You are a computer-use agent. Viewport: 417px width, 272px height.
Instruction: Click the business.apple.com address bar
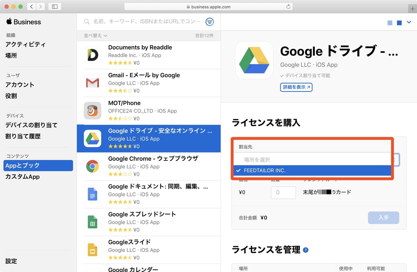tap(208, 7)
